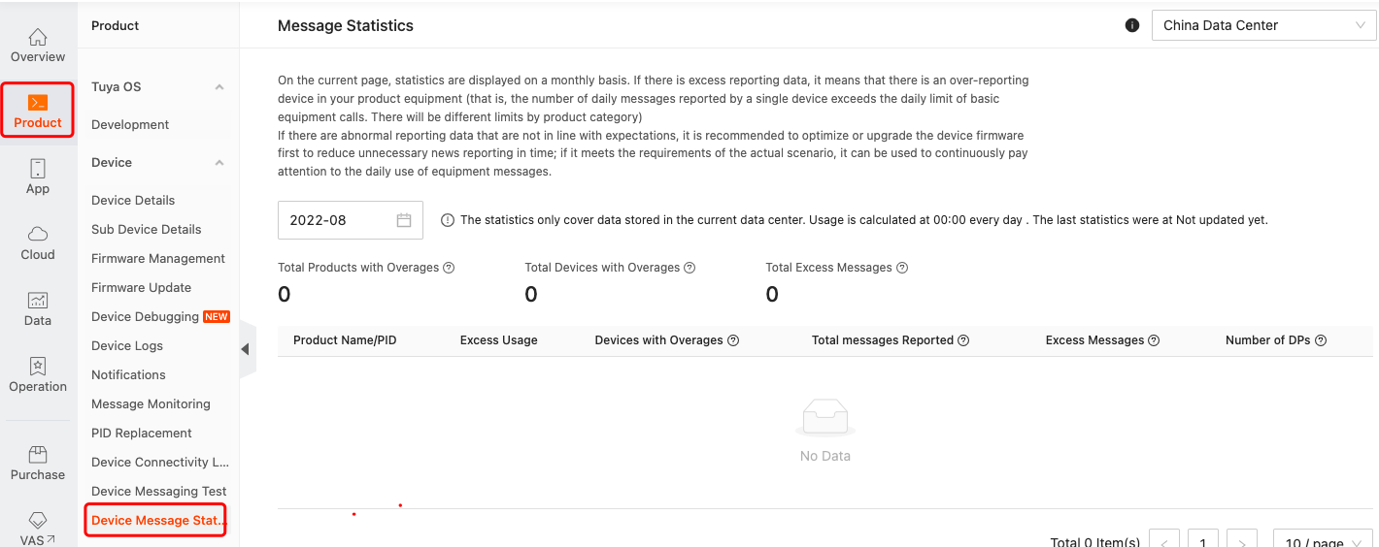Click the calendar icon in the month picker
The width and height of the screenshot is (1379, 547).
404,220
